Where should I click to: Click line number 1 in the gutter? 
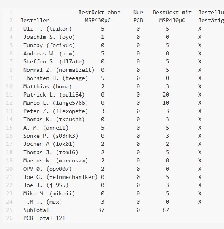pyautogui.click(x=11, y=12)
